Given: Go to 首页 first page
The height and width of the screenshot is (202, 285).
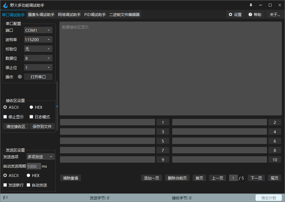Looking at the screenshot, I should (199, 178).
